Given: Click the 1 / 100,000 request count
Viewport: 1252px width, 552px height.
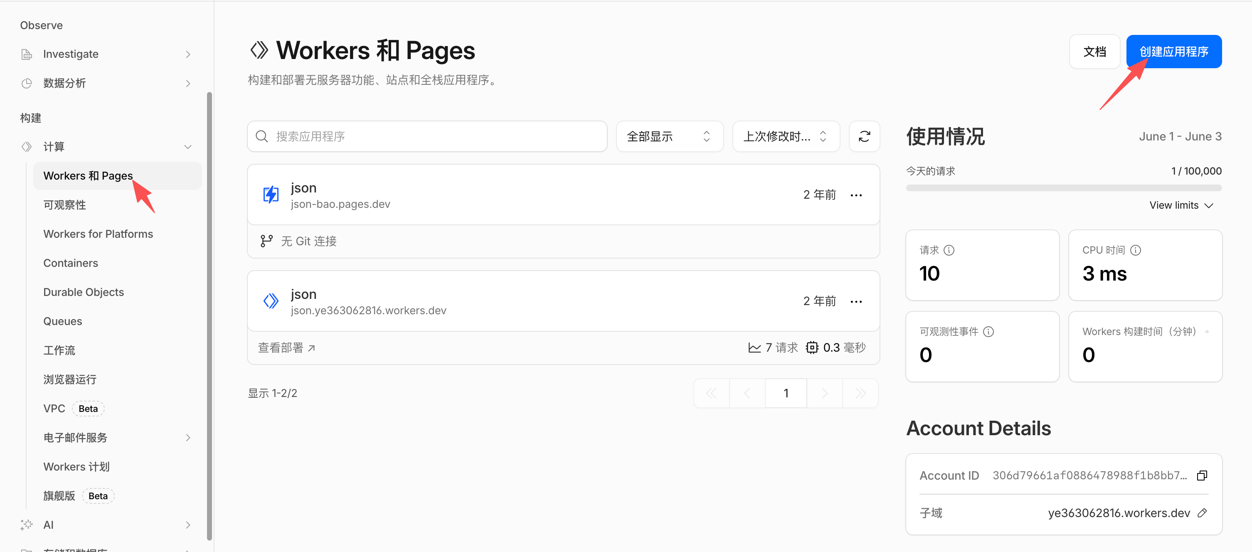Looking at the screenshot, I should point(1196,171).
